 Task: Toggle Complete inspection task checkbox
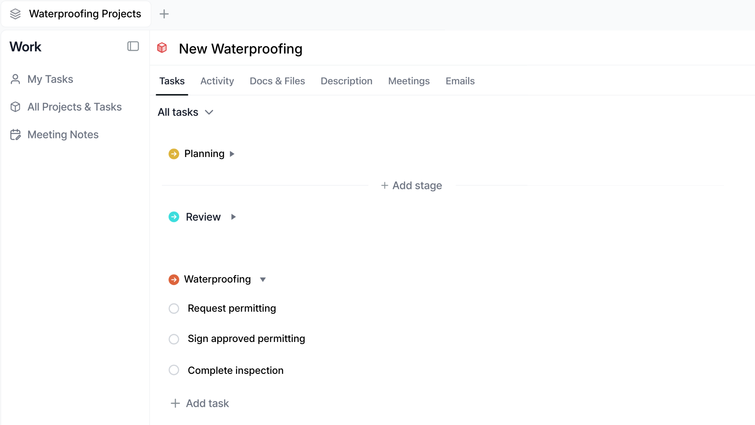174,370
